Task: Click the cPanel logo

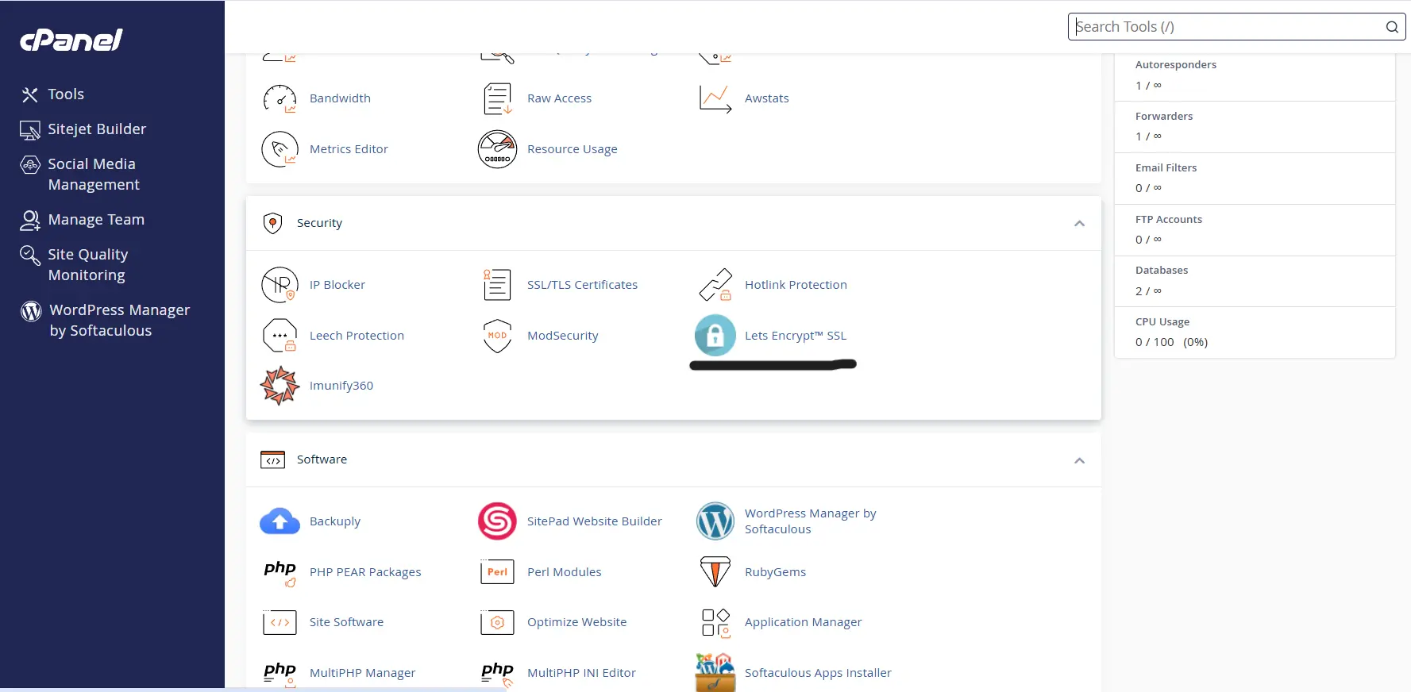Action: pos(71,40)
